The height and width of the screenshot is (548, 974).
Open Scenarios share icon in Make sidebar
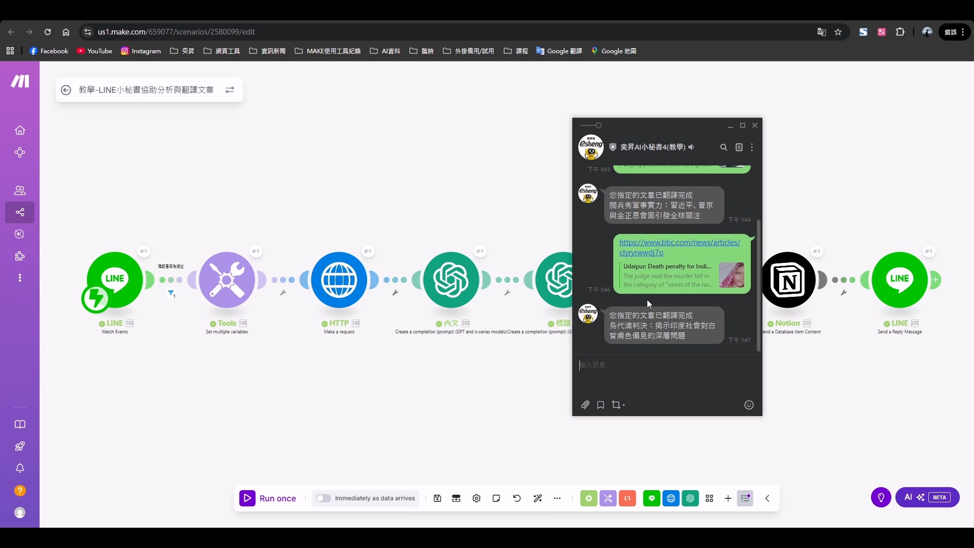20,213
